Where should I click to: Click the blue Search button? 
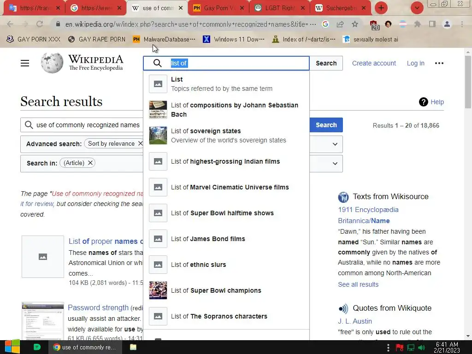point(326,125)
